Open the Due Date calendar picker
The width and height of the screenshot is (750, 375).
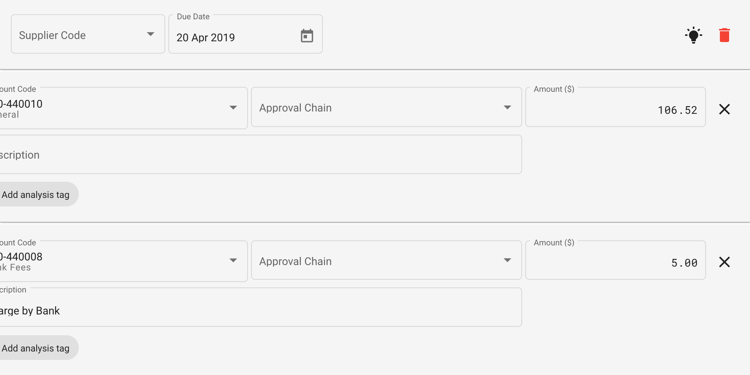pos(307,36)
